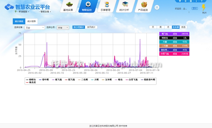Click the round list menu icon
Screen dimensions: 212x128
tap(157, 7)
